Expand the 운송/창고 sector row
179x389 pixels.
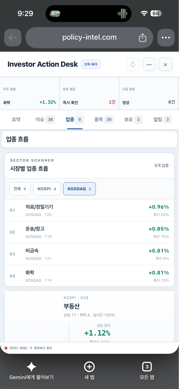(89, 232)
